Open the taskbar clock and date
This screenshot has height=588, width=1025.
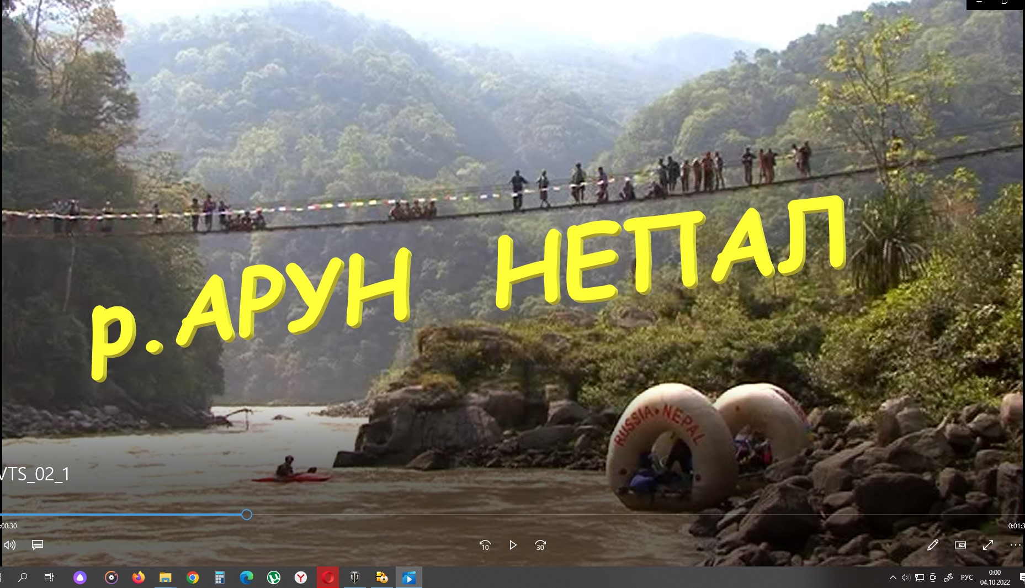point(995,578)
